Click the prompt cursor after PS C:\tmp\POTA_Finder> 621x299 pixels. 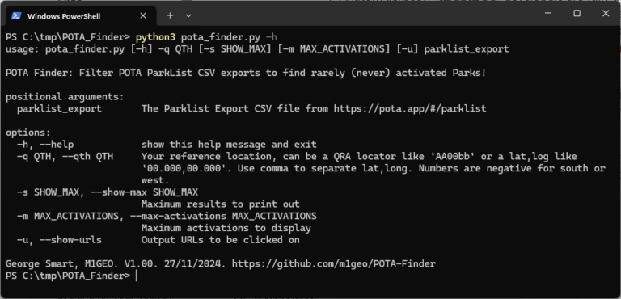(136, 276)
